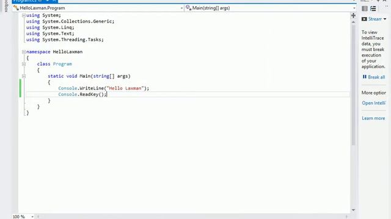Click the editor vertical scrollbar thumb
391x219 pixels.
pos(353,85)
